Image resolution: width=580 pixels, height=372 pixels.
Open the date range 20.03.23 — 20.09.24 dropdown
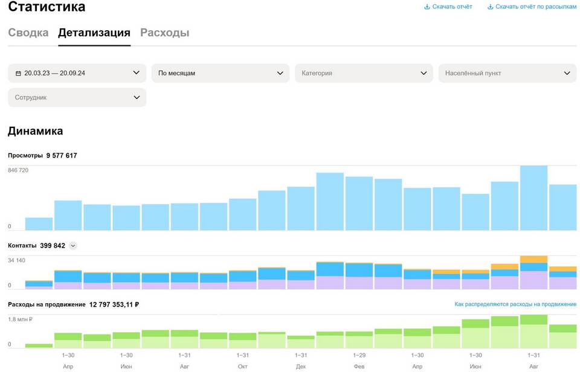tap(77, 73)
